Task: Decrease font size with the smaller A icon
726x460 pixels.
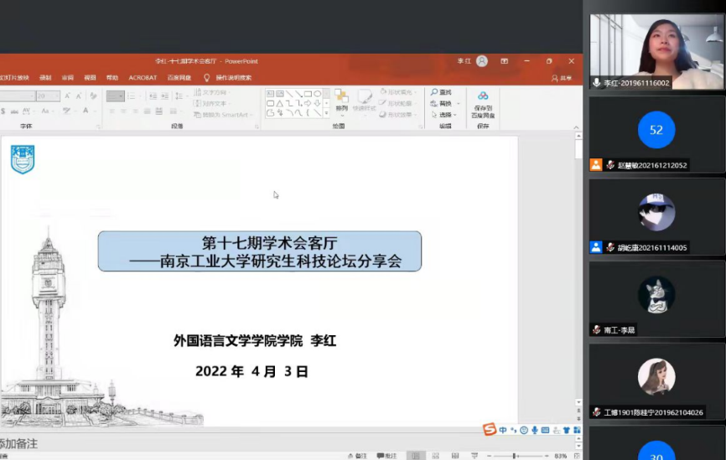Action: coord(79,96)
